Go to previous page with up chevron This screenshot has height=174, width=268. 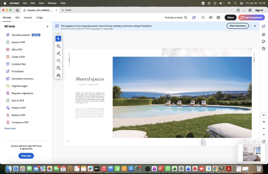(x=264, y=129)
